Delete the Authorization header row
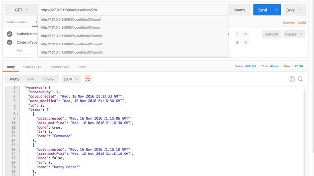 (x=245, y=34)
